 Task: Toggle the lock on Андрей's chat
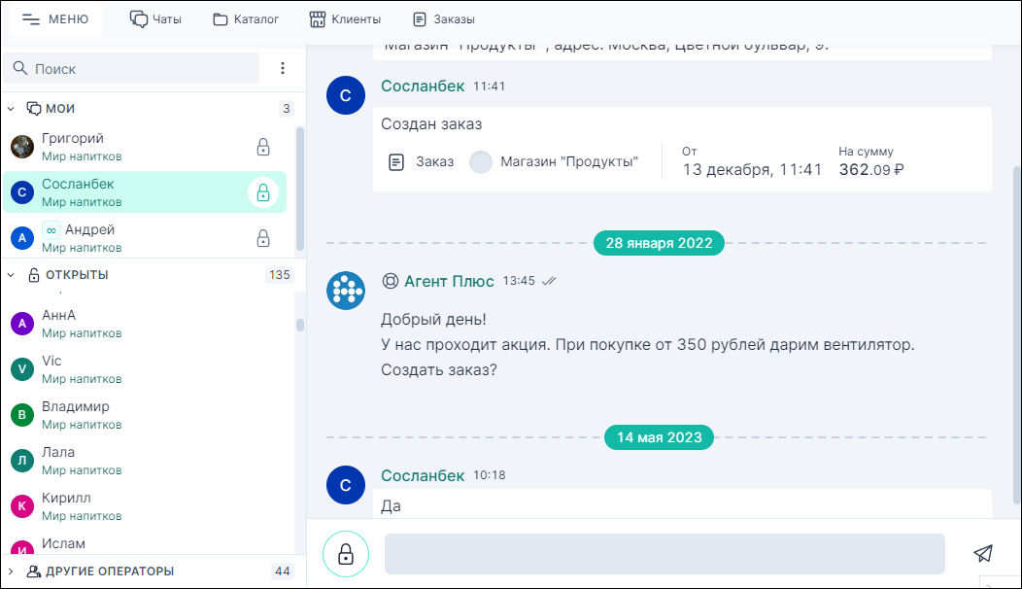(x=263, y=238)
